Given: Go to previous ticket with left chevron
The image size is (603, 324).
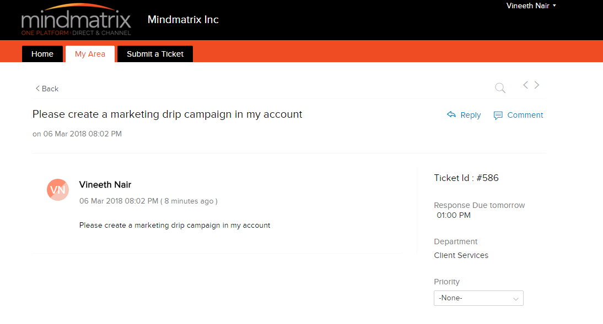Looking at the screenshot, I should click(525, 85).
